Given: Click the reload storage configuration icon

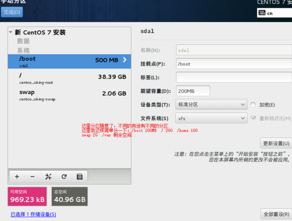Looking at the screenshot, I should (64, 177).
